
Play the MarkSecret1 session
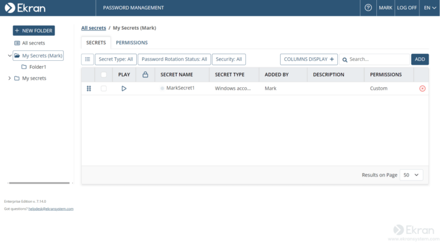tap(124, 88)
